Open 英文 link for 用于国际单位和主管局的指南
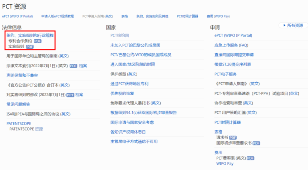 coord(63,56)
